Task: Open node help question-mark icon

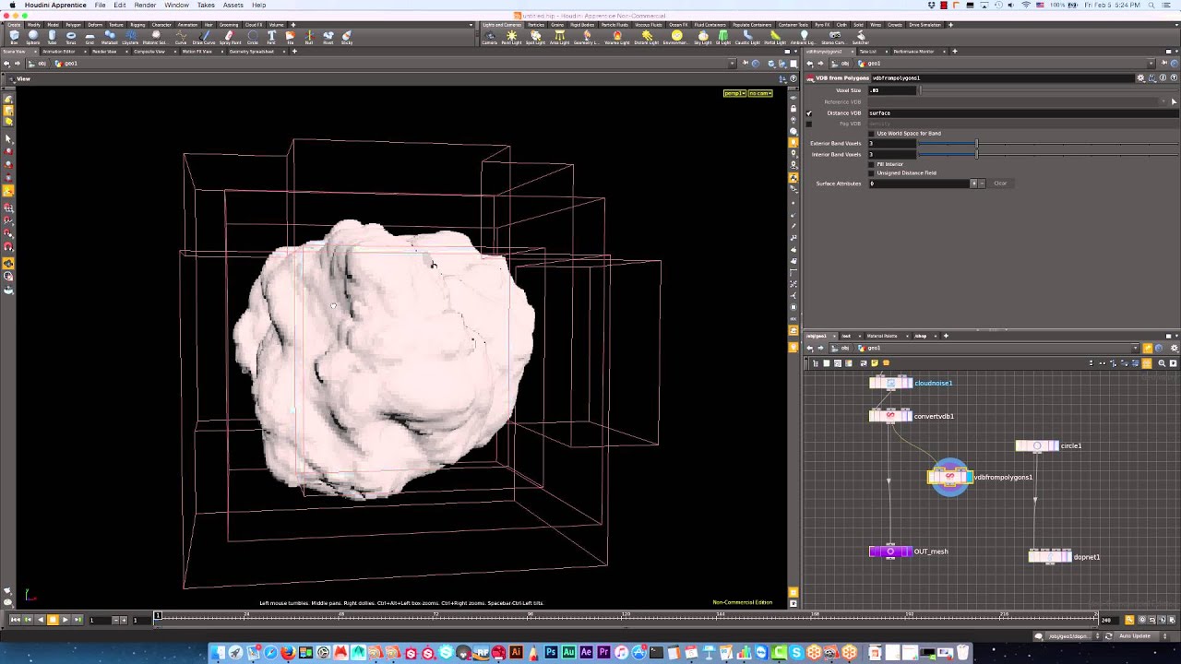Action: click(x=1175, y=78)
